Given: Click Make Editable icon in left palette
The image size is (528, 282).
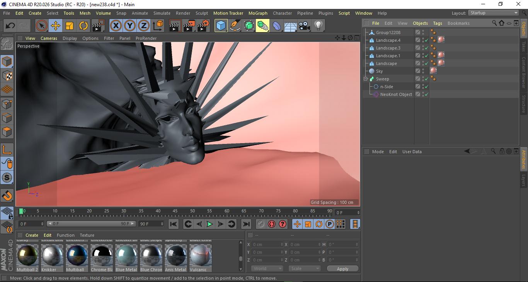Looking at the screenshot, I should pos(7,44).
